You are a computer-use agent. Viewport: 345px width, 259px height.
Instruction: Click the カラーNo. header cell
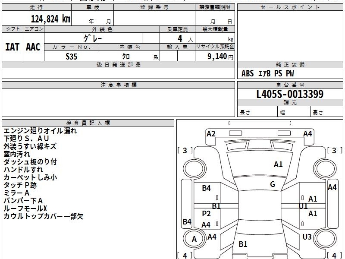(72, 47)
